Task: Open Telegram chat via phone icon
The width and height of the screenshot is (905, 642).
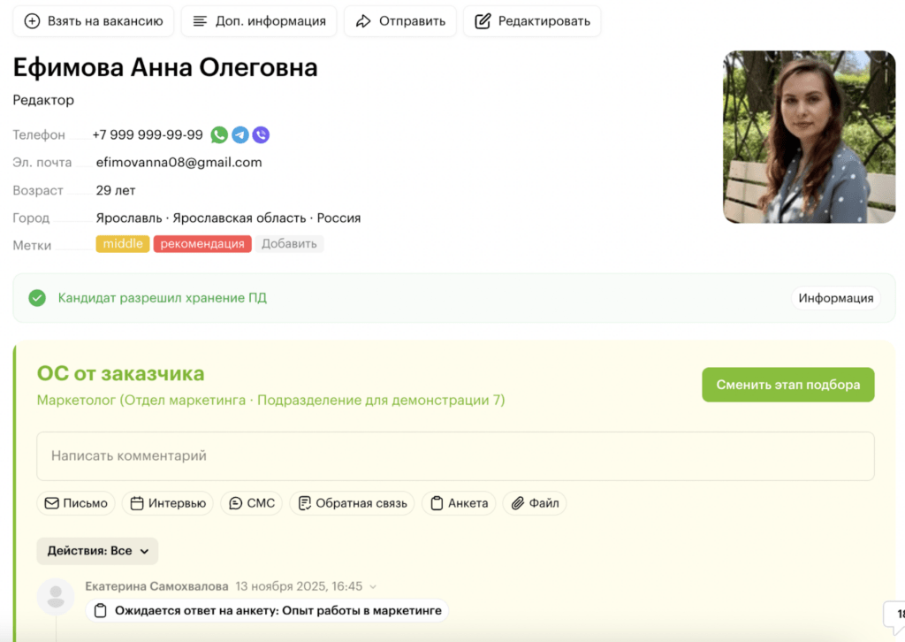Action: tap(240, 135)
